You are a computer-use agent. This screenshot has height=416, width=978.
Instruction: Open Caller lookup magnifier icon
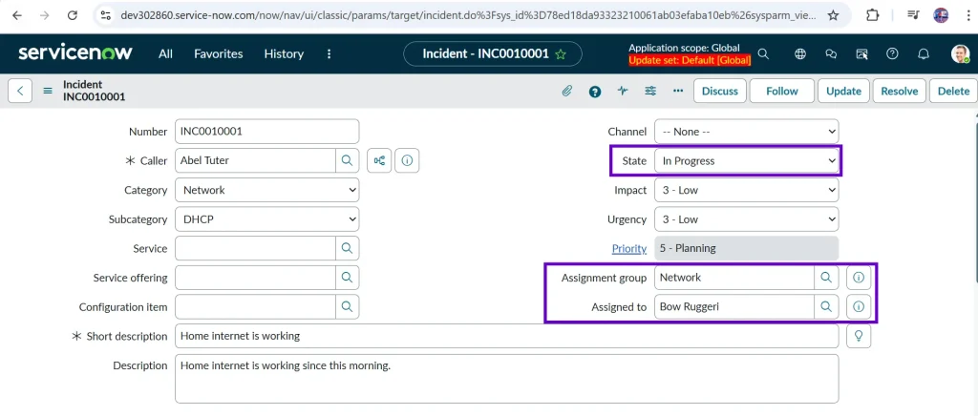pos(347,160)
